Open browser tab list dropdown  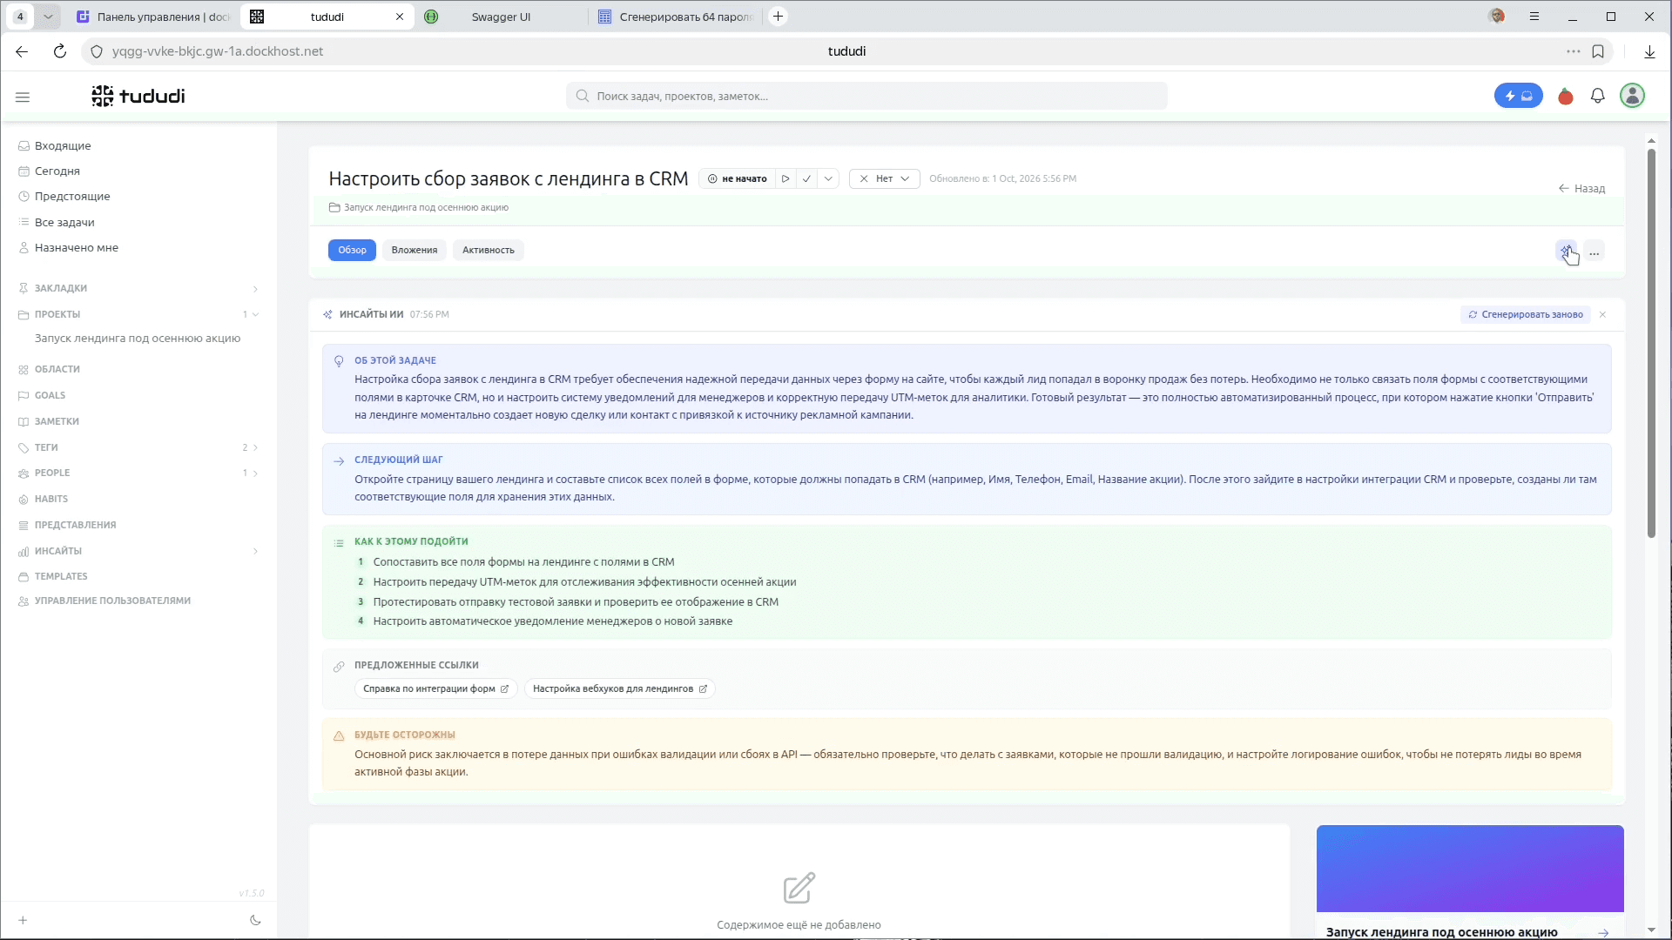click(48, 17)
